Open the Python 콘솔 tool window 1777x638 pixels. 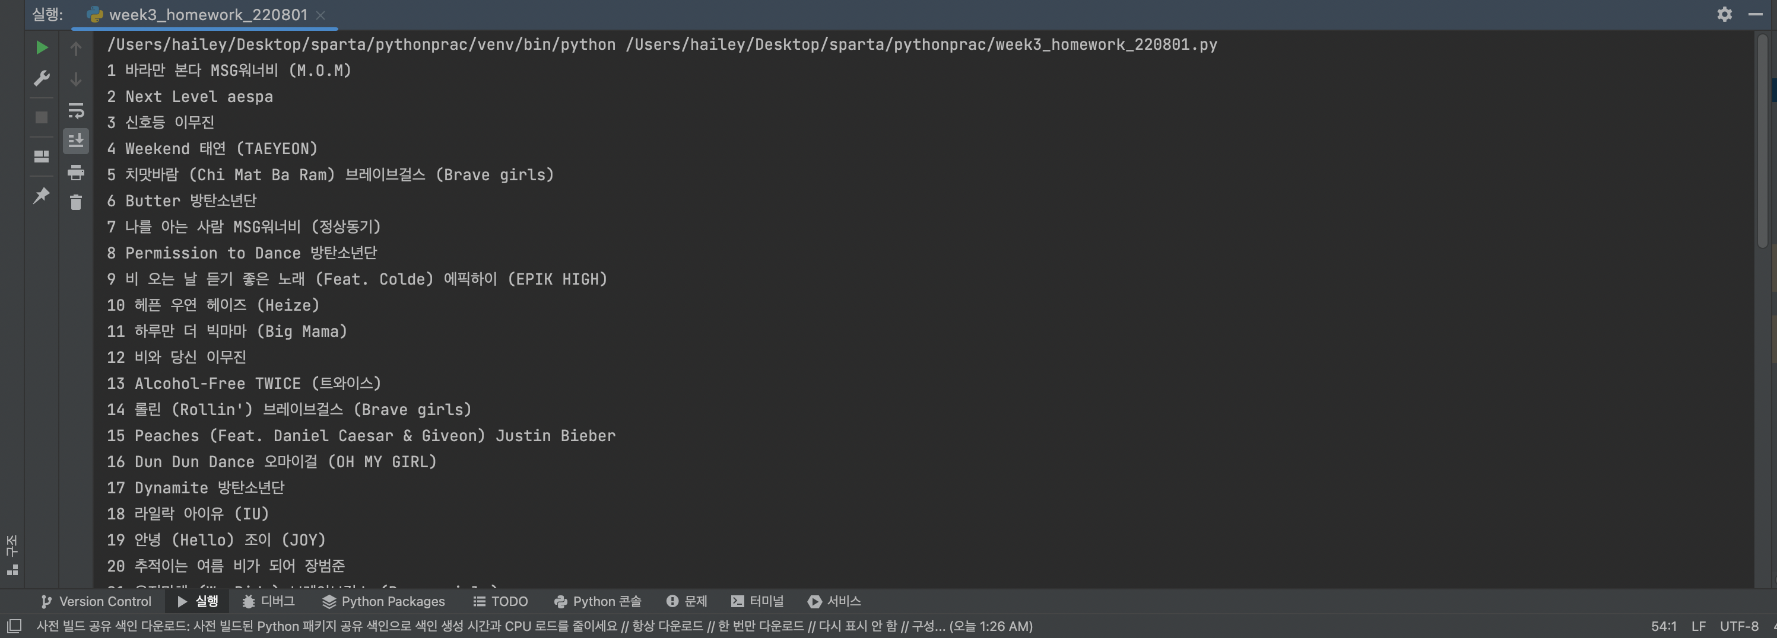tap(598, 601)
